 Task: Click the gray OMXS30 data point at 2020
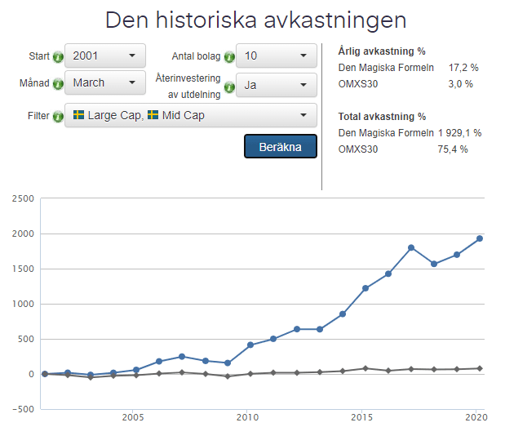[480, 368]
